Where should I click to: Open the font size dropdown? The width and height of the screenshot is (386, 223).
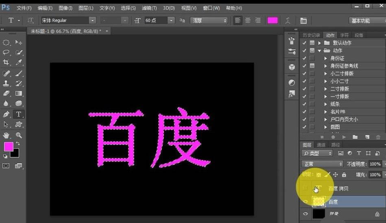tap(171, 20)
